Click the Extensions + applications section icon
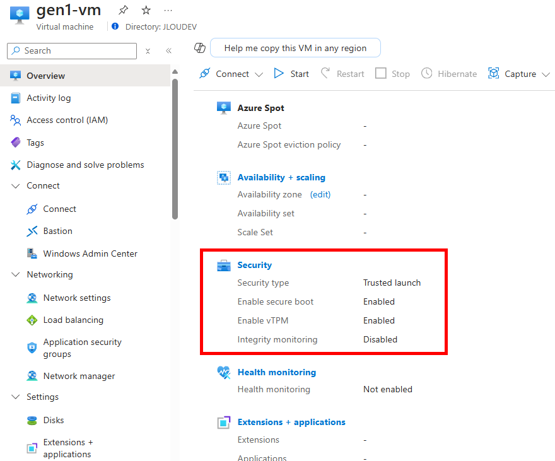Viewport: 555px width, 461px height. pyautogui.click(x=224, y=422)
